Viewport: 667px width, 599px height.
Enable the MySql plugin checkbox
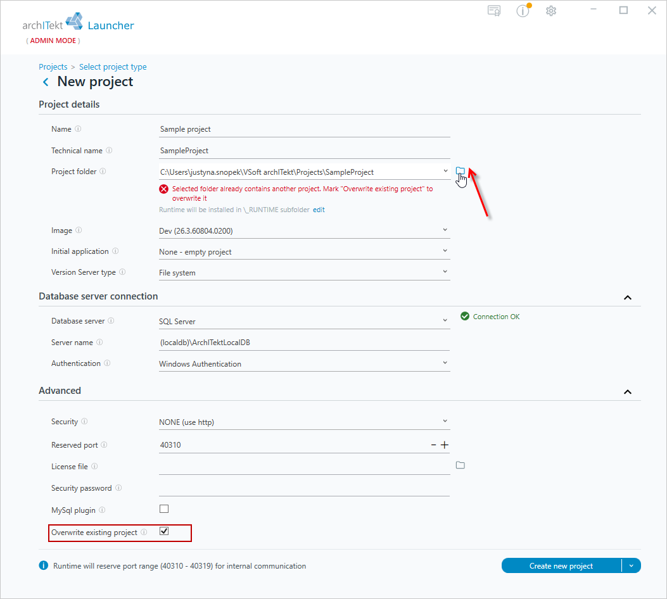tap(164, 509)
